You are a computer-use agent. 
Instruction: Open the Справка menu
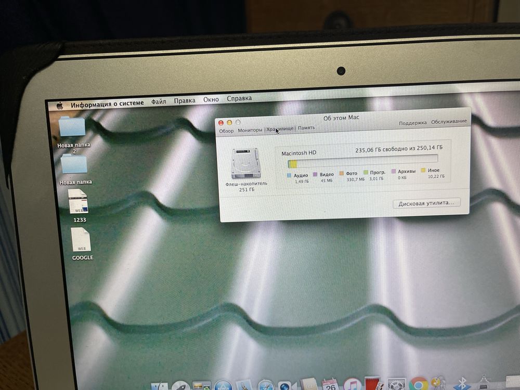point(239,98)
